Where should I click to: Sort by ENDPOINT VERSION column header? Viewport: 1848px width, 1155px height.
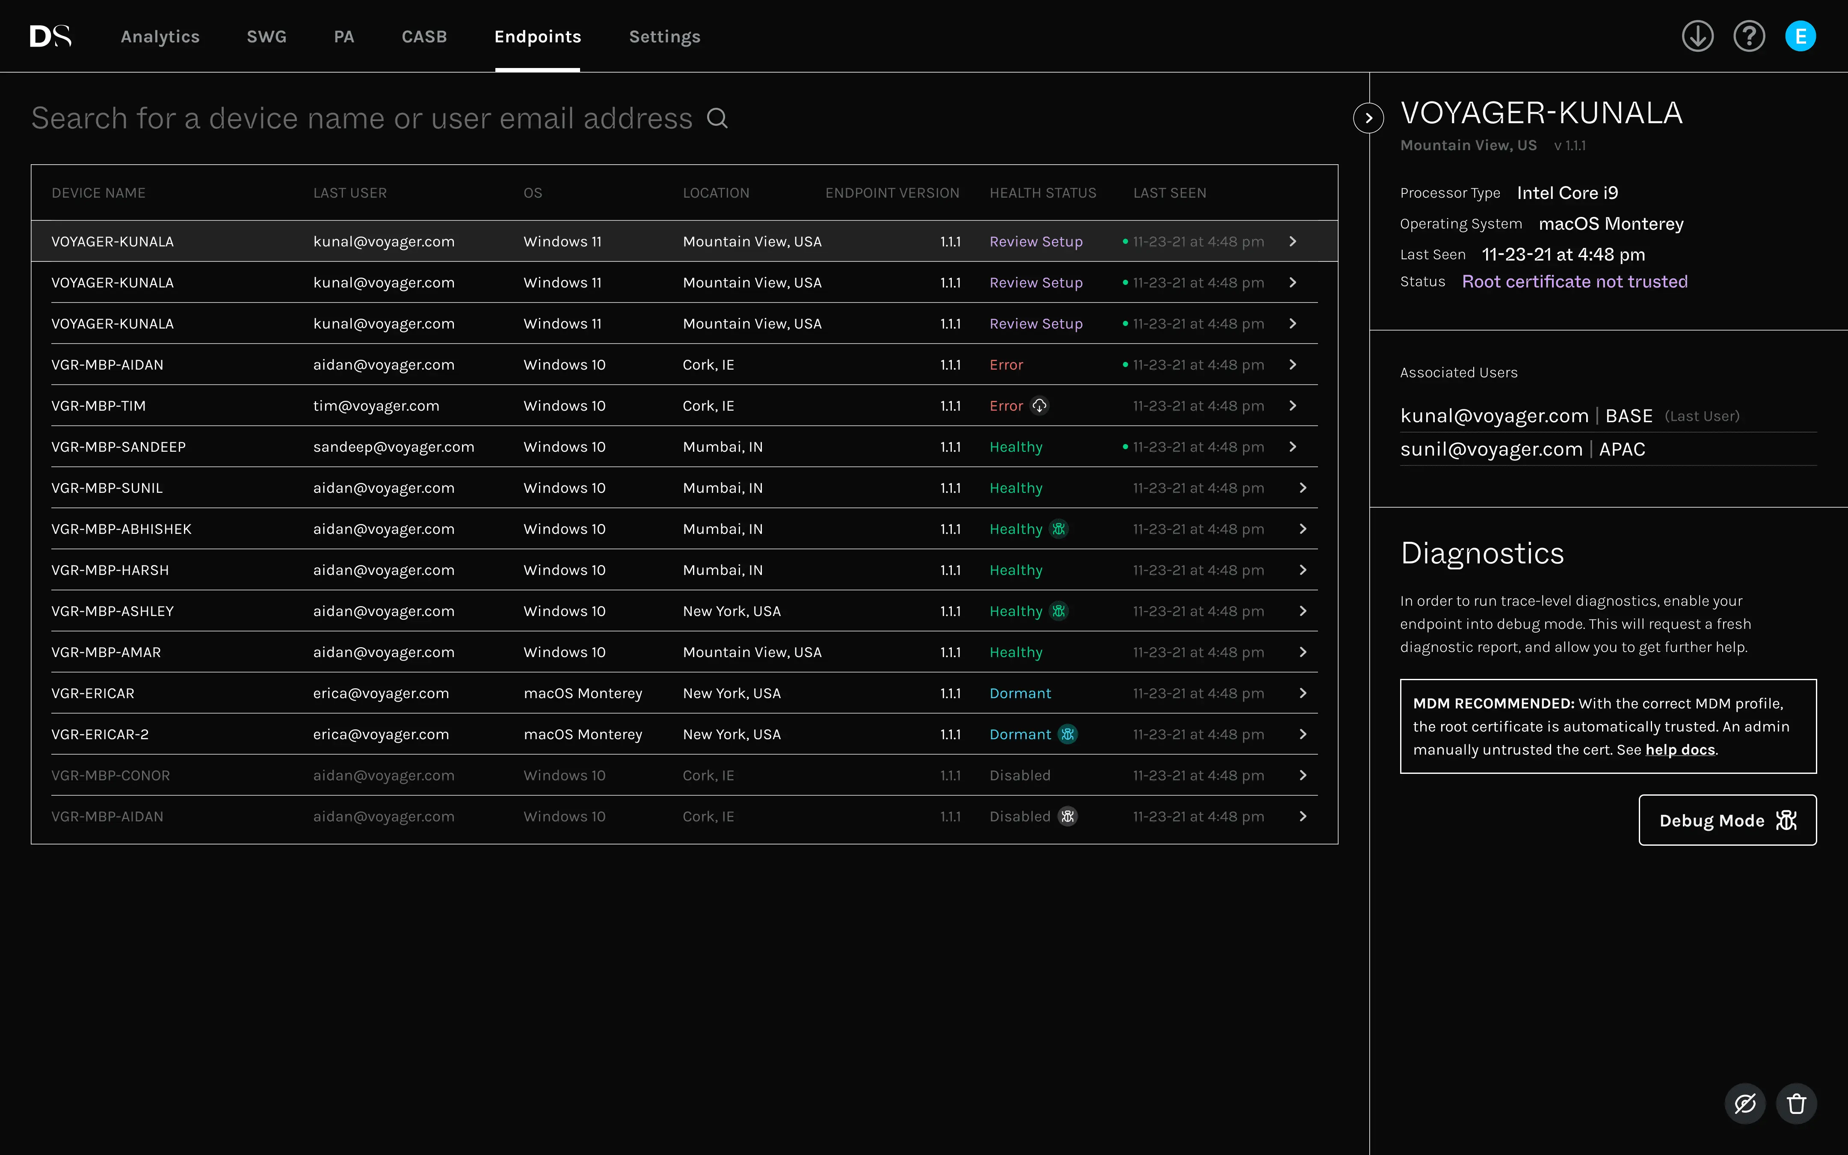(892, 193)
